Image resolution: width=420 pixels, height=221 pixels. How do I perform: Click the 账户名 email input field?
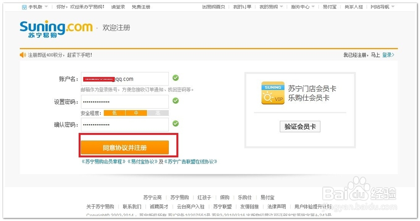125,79
